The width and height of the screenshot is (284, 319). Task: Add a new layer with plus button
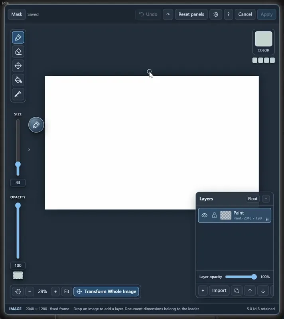(203, 290)
